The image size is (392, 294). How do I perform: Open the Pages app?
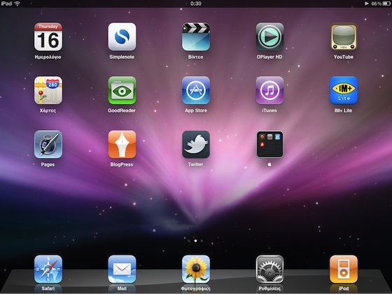[48, 144]
